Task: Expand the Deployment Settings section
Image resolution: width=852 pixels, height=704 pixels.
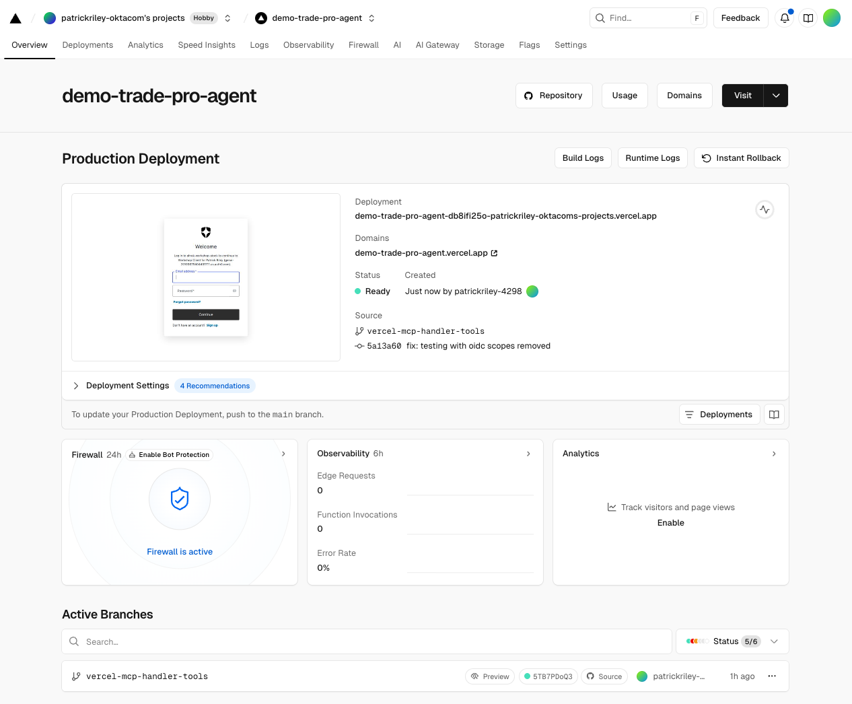Action: (x=76, y=386)
